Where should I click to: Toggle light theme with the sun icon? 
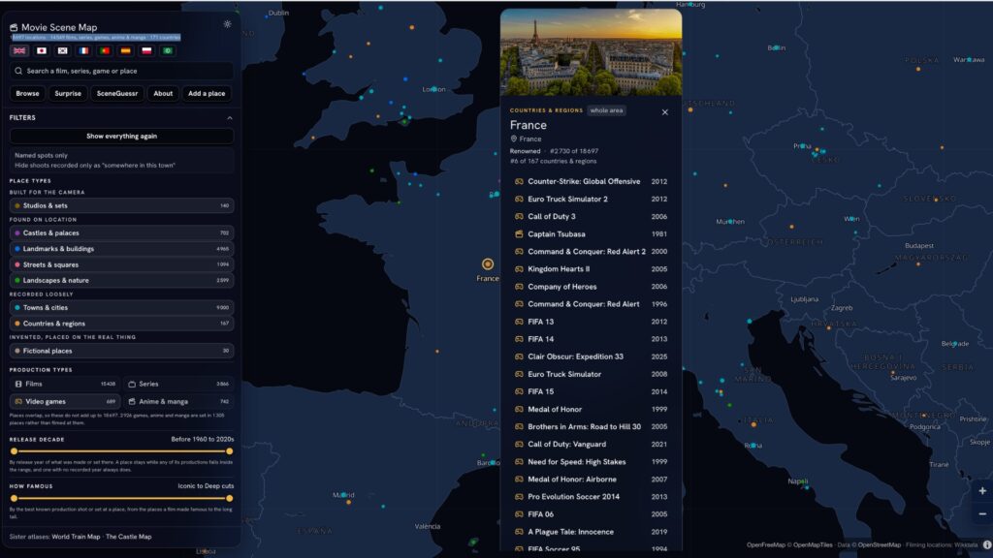tap(227, 24)
